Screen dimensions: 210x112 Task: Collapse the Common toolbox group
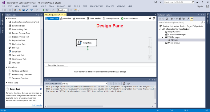pyautogui.click(x=6, y=18)
